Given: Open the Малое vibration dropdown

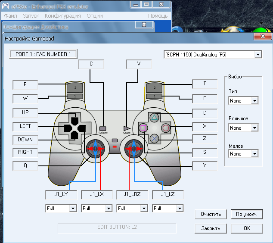Looking at the screenshot, I should tap(243, 154).
